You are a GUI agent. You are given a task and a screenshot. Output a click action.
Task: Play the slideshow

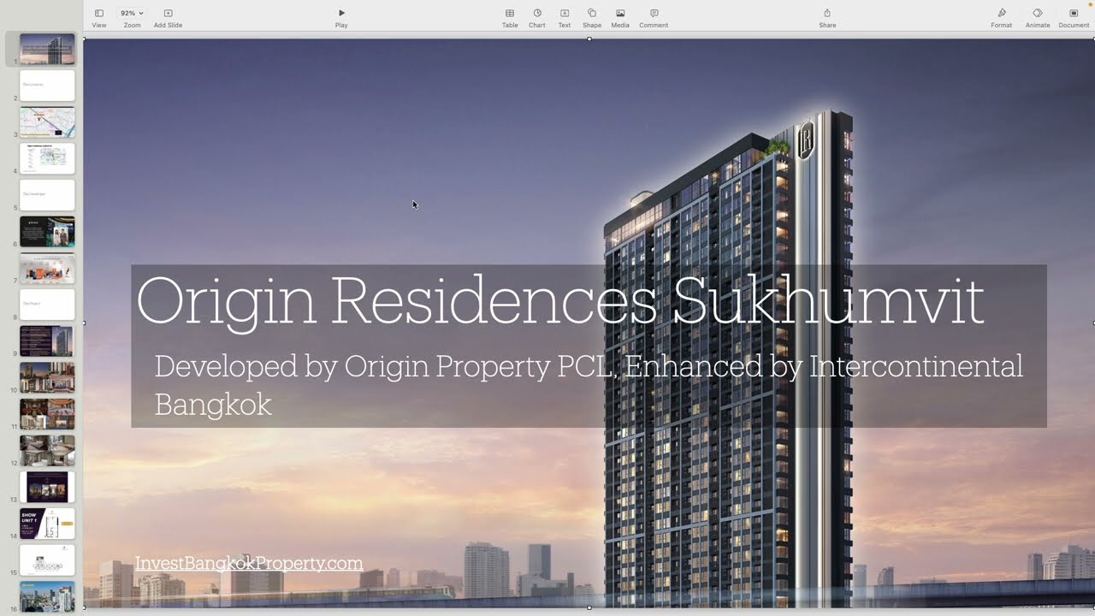(x=341, y=18)
